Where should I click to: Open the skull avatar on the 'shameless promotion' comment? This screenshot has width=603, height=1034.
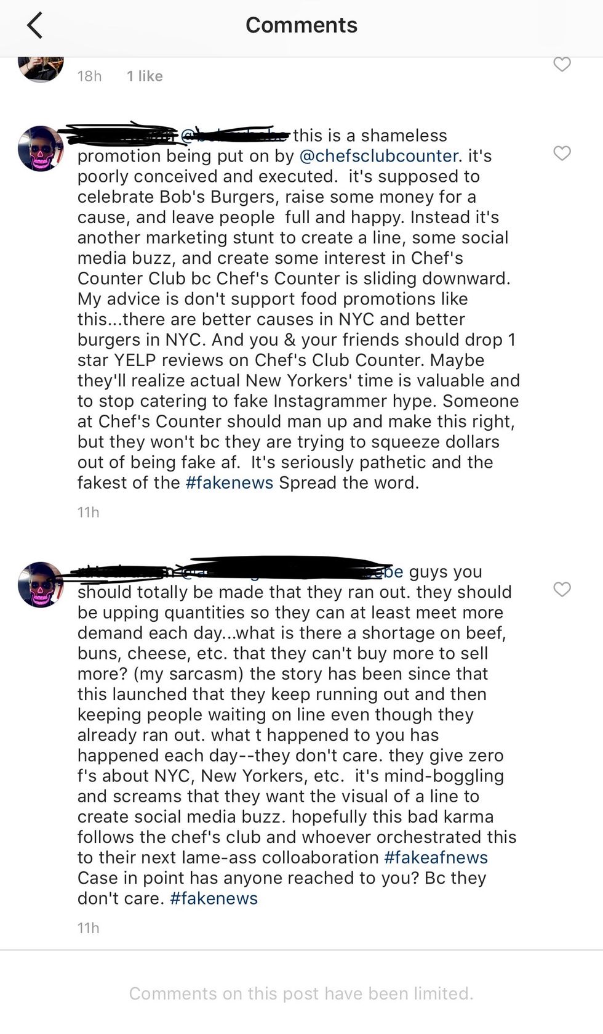click(x=41, y=149)
